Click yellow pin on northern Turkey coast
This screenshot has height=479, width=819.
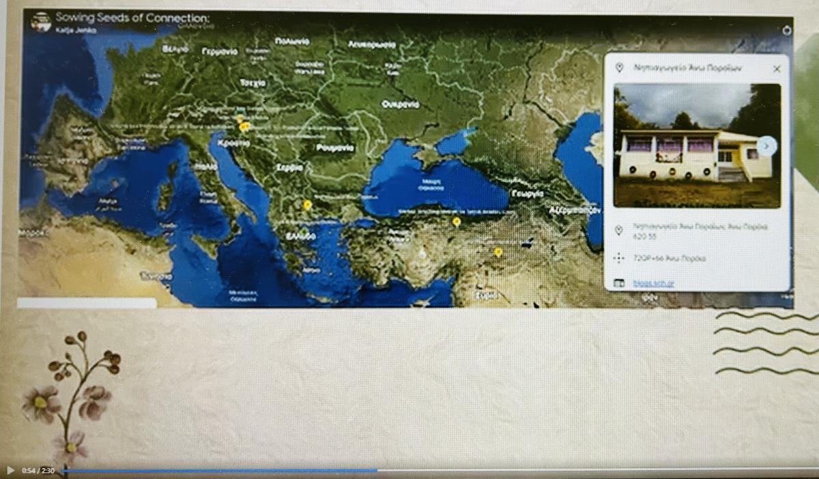point(456,221)
